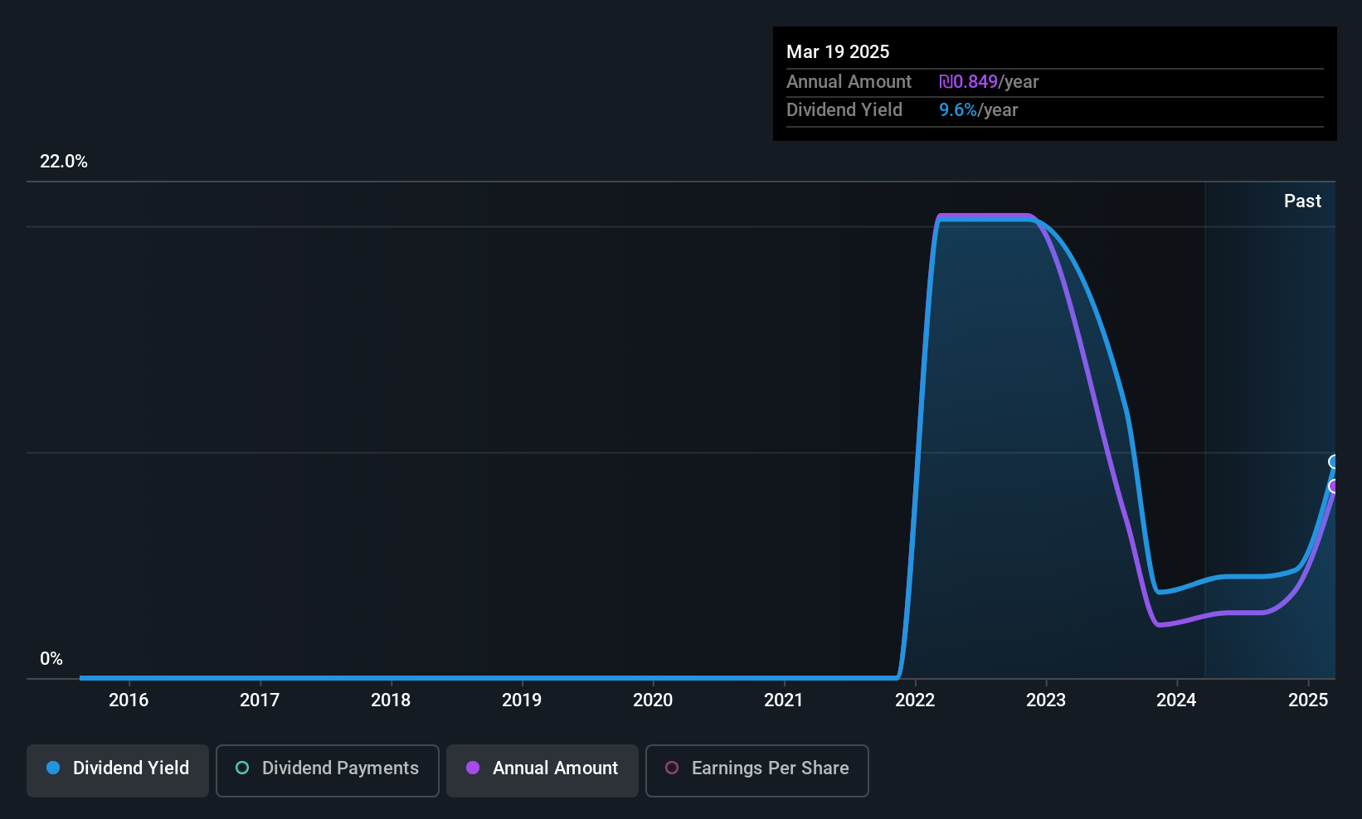This screenshot has width=1362, height=819.
Task: Click the 0% y-axis label
Action: pyautogui.click(x=51, y=659)
